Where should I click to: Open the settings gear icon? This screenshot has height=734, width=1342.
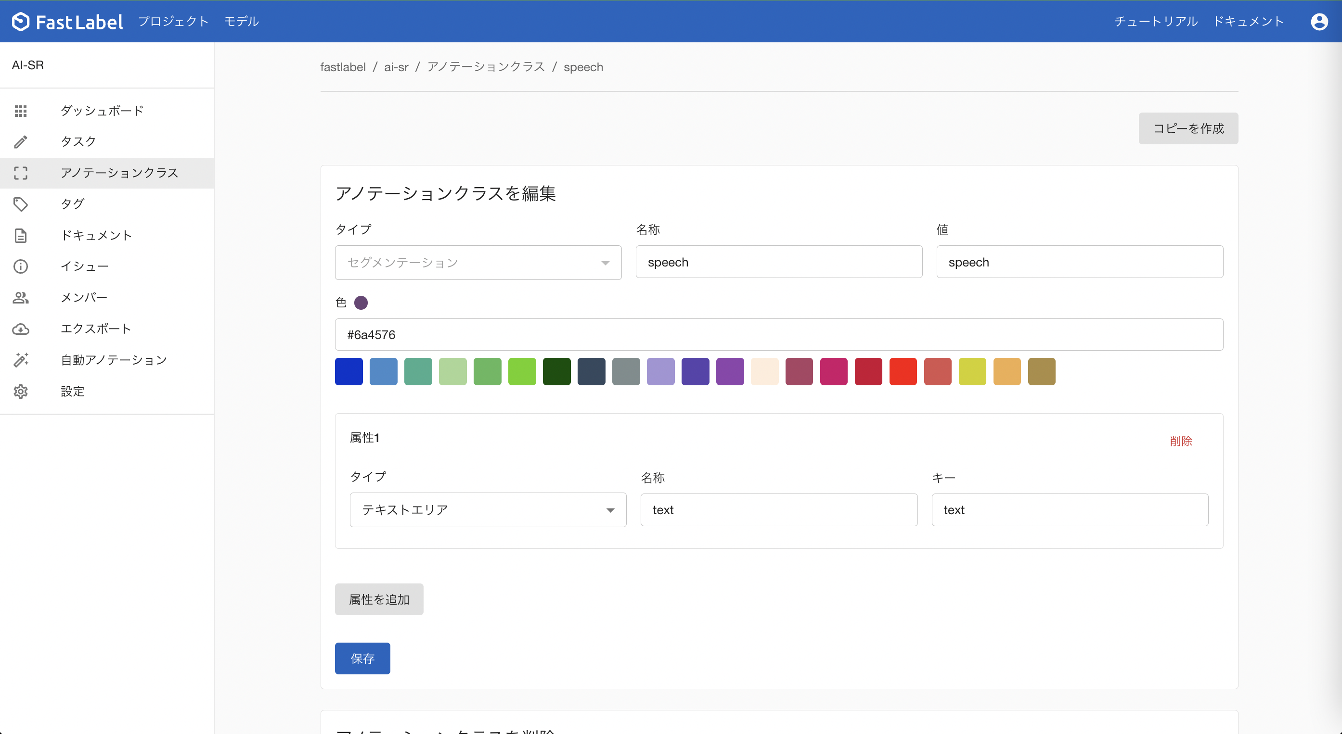pos(20,391)
